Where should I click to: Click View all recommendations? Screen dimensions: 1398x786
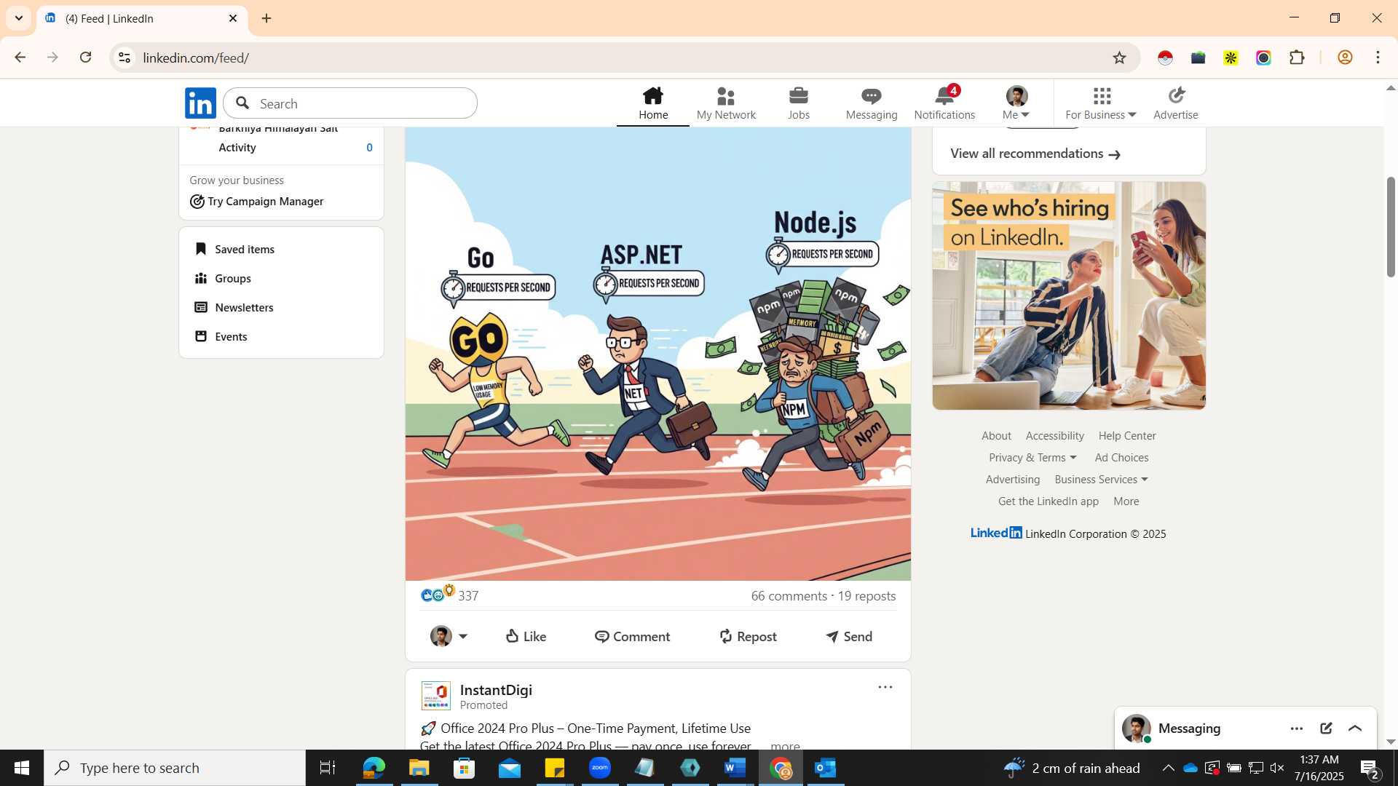[1035, 154]
